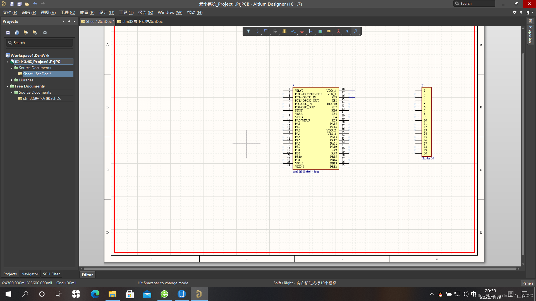This screenshot has width=536, height=301.
Task: Open Microsoft Edge from the taskbar
Action: point(95,294)
